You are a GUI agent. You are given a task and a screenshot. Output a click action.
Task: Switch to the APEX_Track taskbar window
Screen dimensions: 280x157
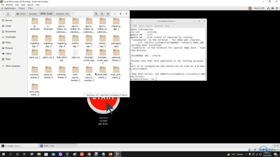tap(58, 146)
